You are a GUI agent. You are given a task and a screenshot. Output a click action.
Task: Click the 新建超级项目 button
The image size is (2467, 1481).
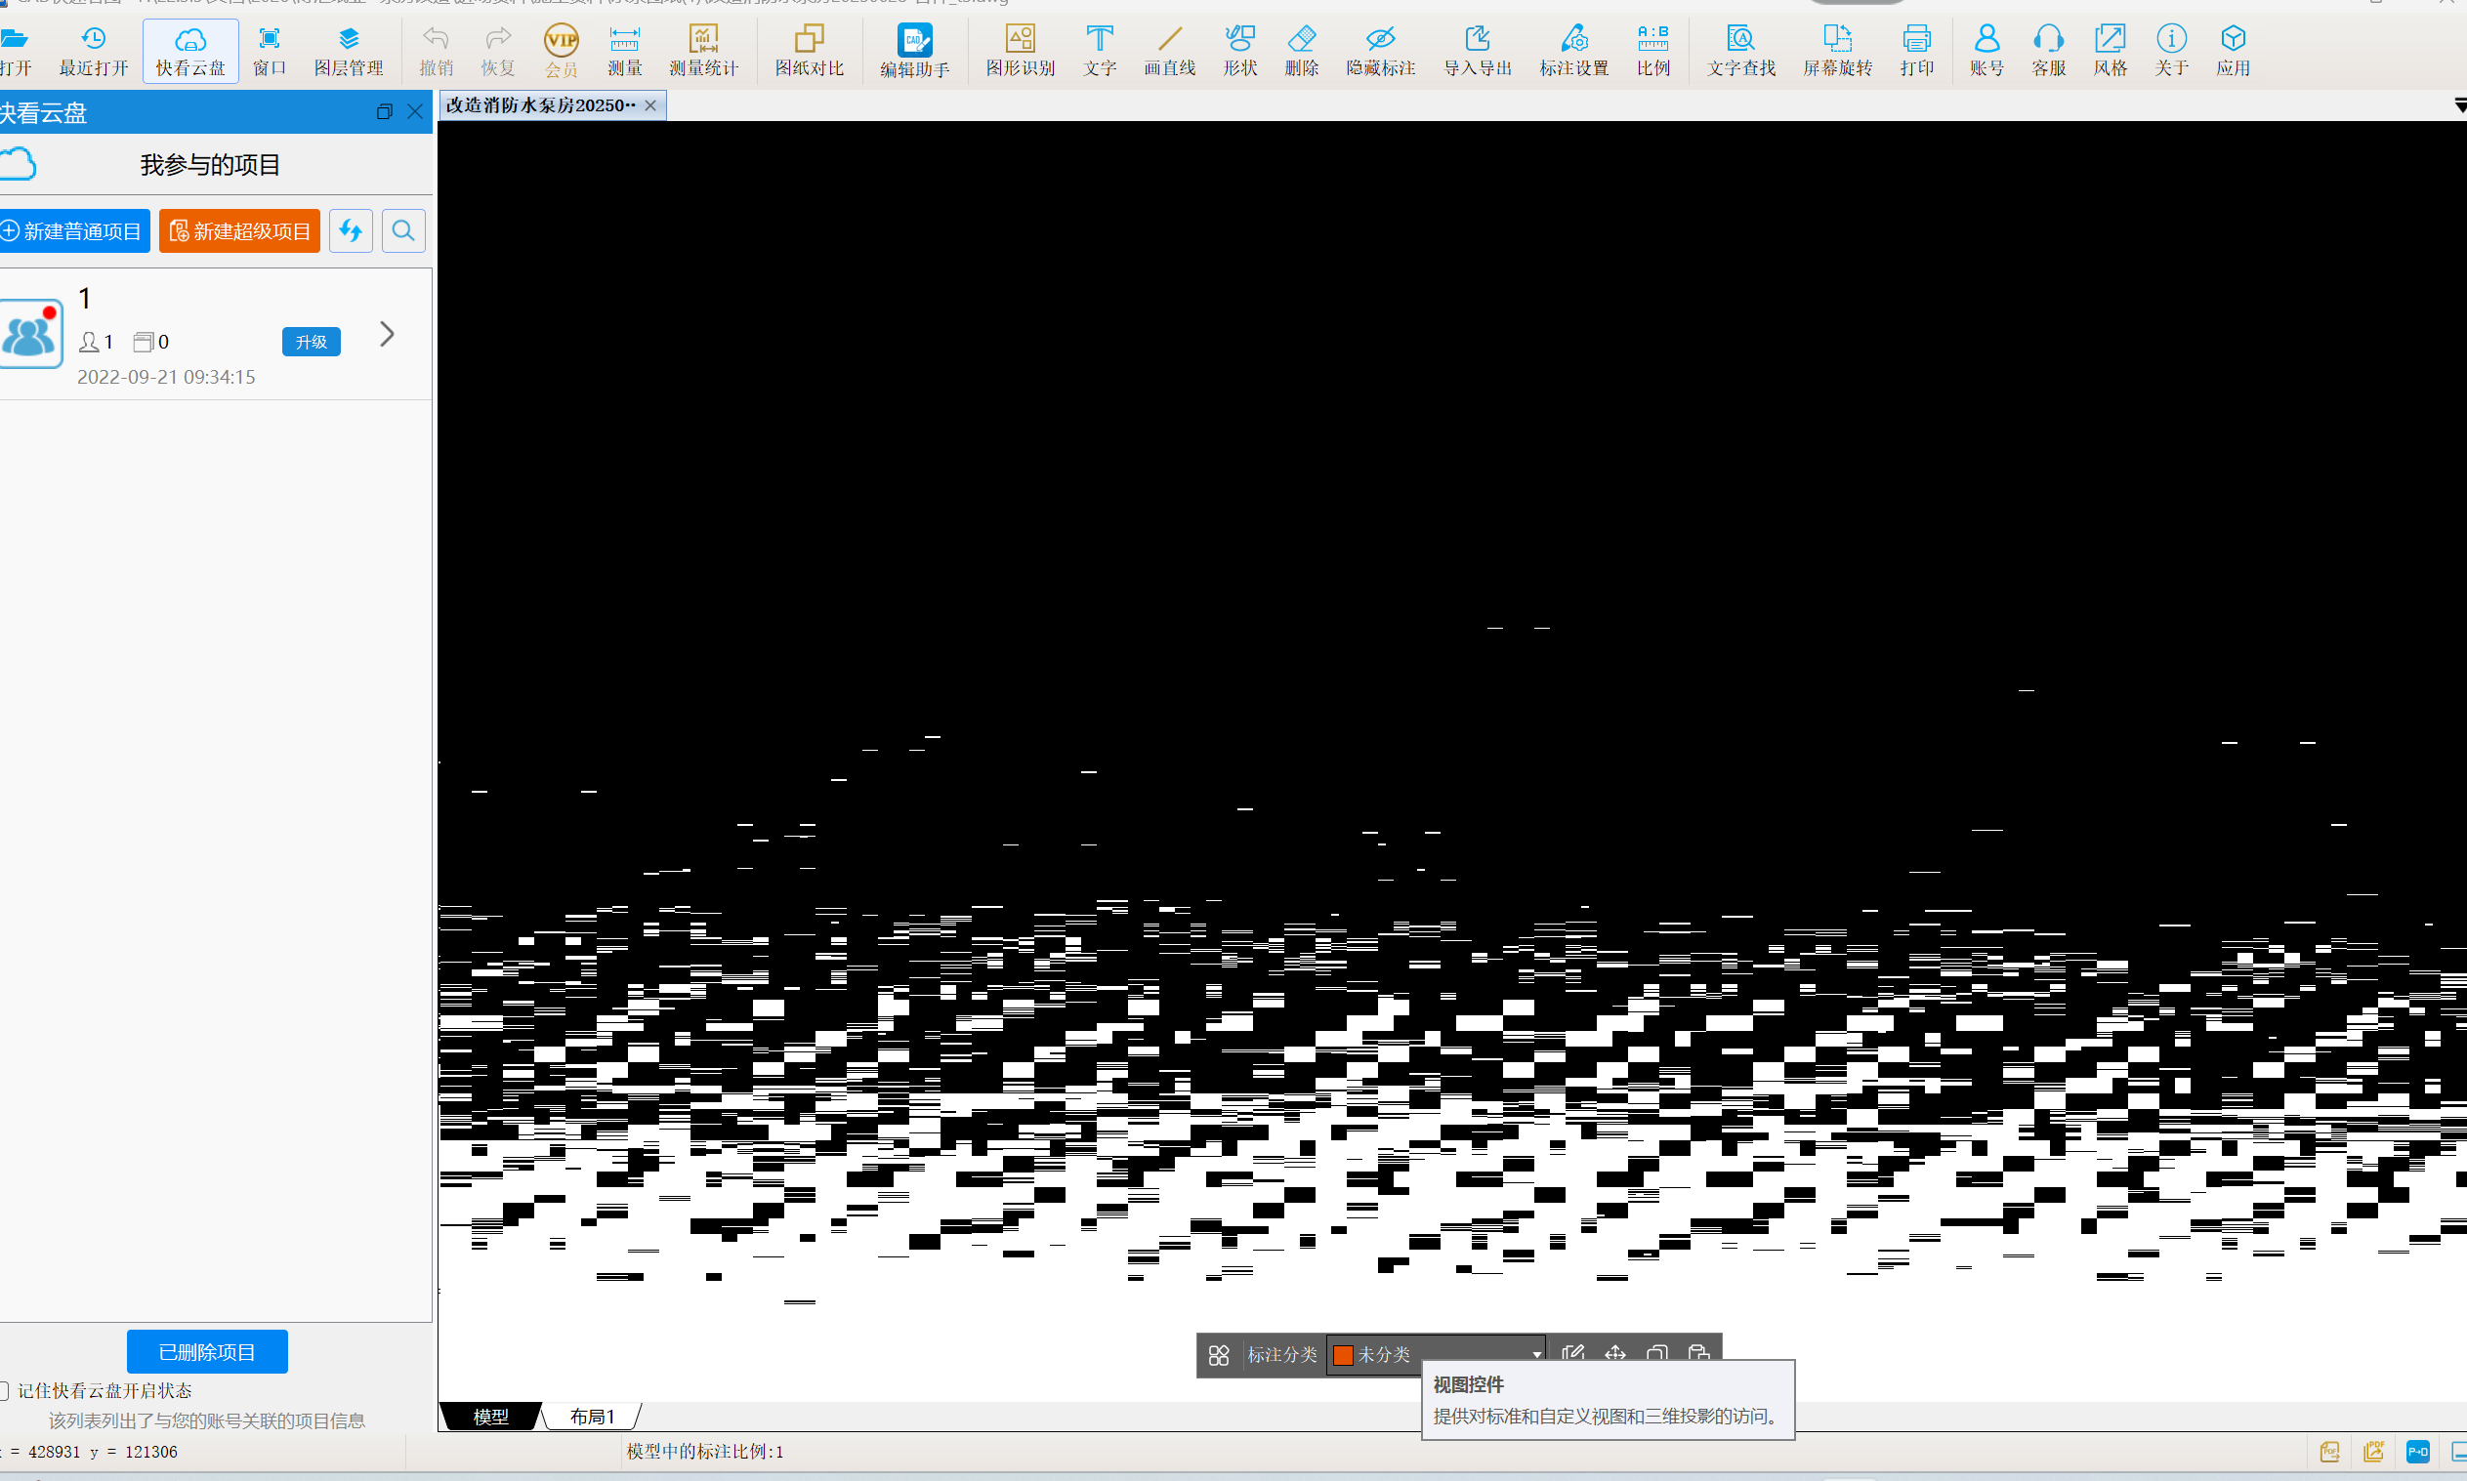point(239,231)
